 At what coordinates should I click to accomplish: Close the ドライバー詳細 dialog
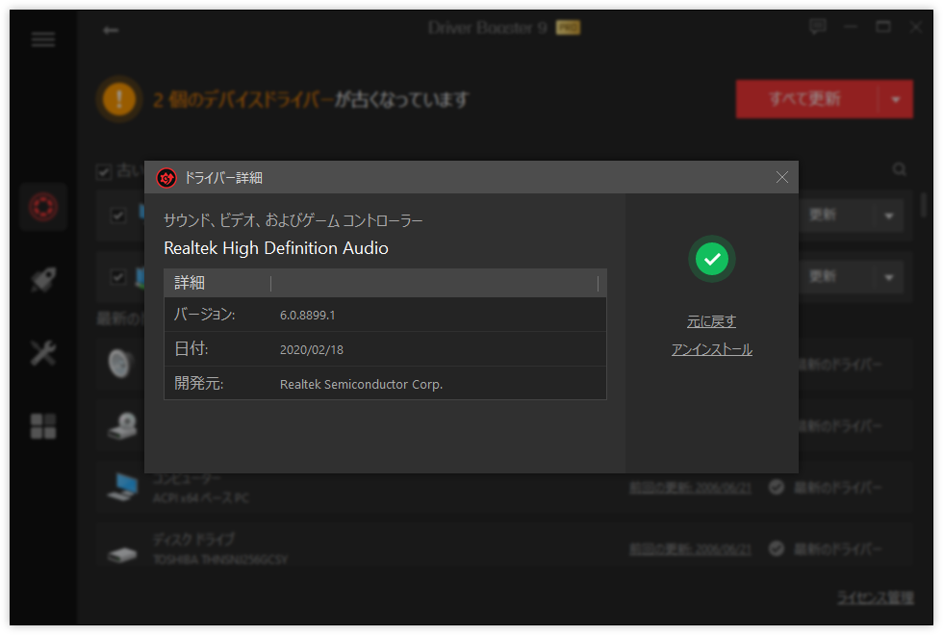tap(781, 177)
